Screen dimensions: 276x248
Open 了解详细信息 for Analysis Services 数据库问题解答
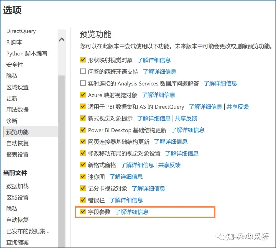pyautogui.click(x=220, y=83)
